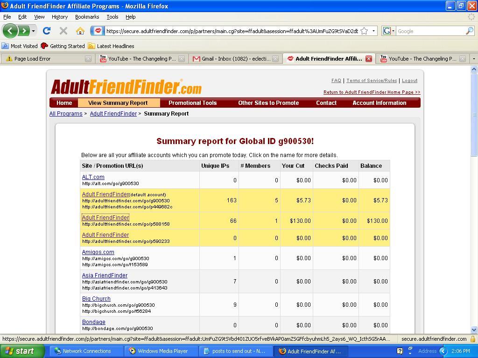Open the Edit menu
Screen dimensions: 478x358
coord(22,17)
